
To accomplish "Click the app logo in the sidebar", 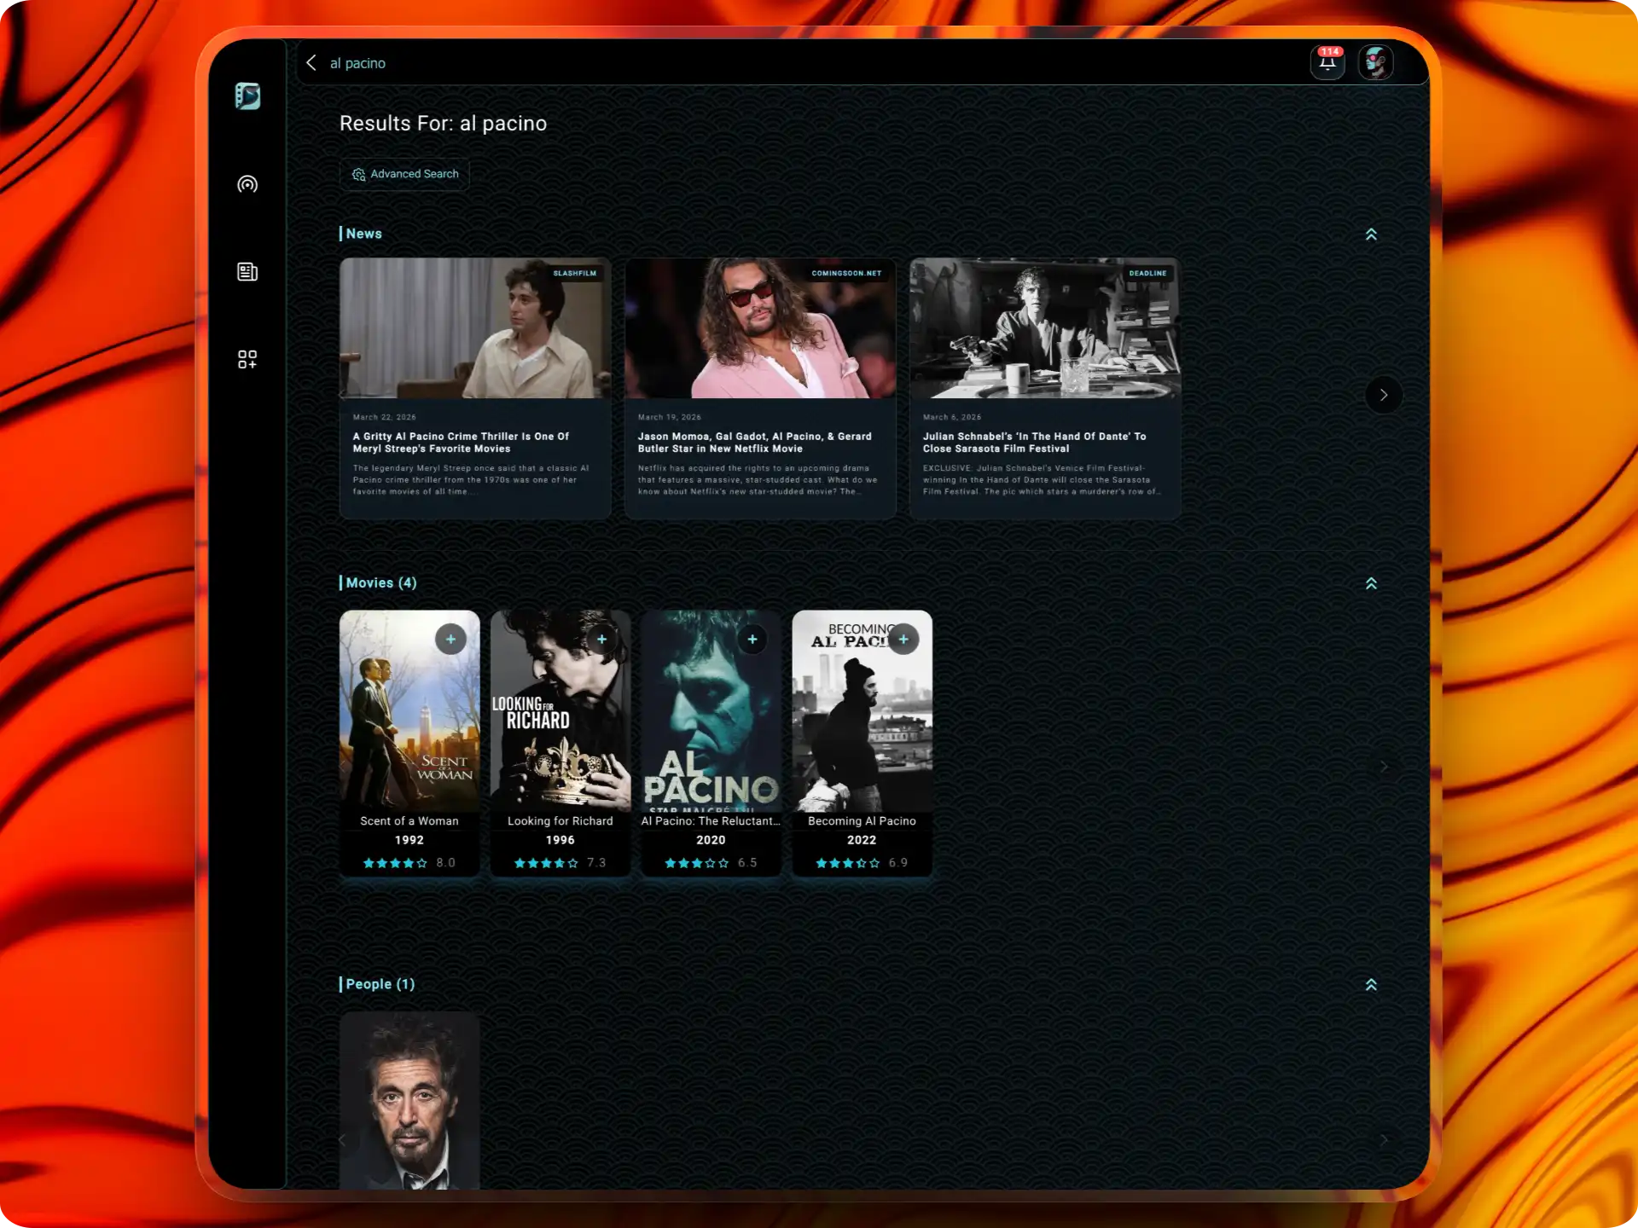I will (x=247, y=96).
